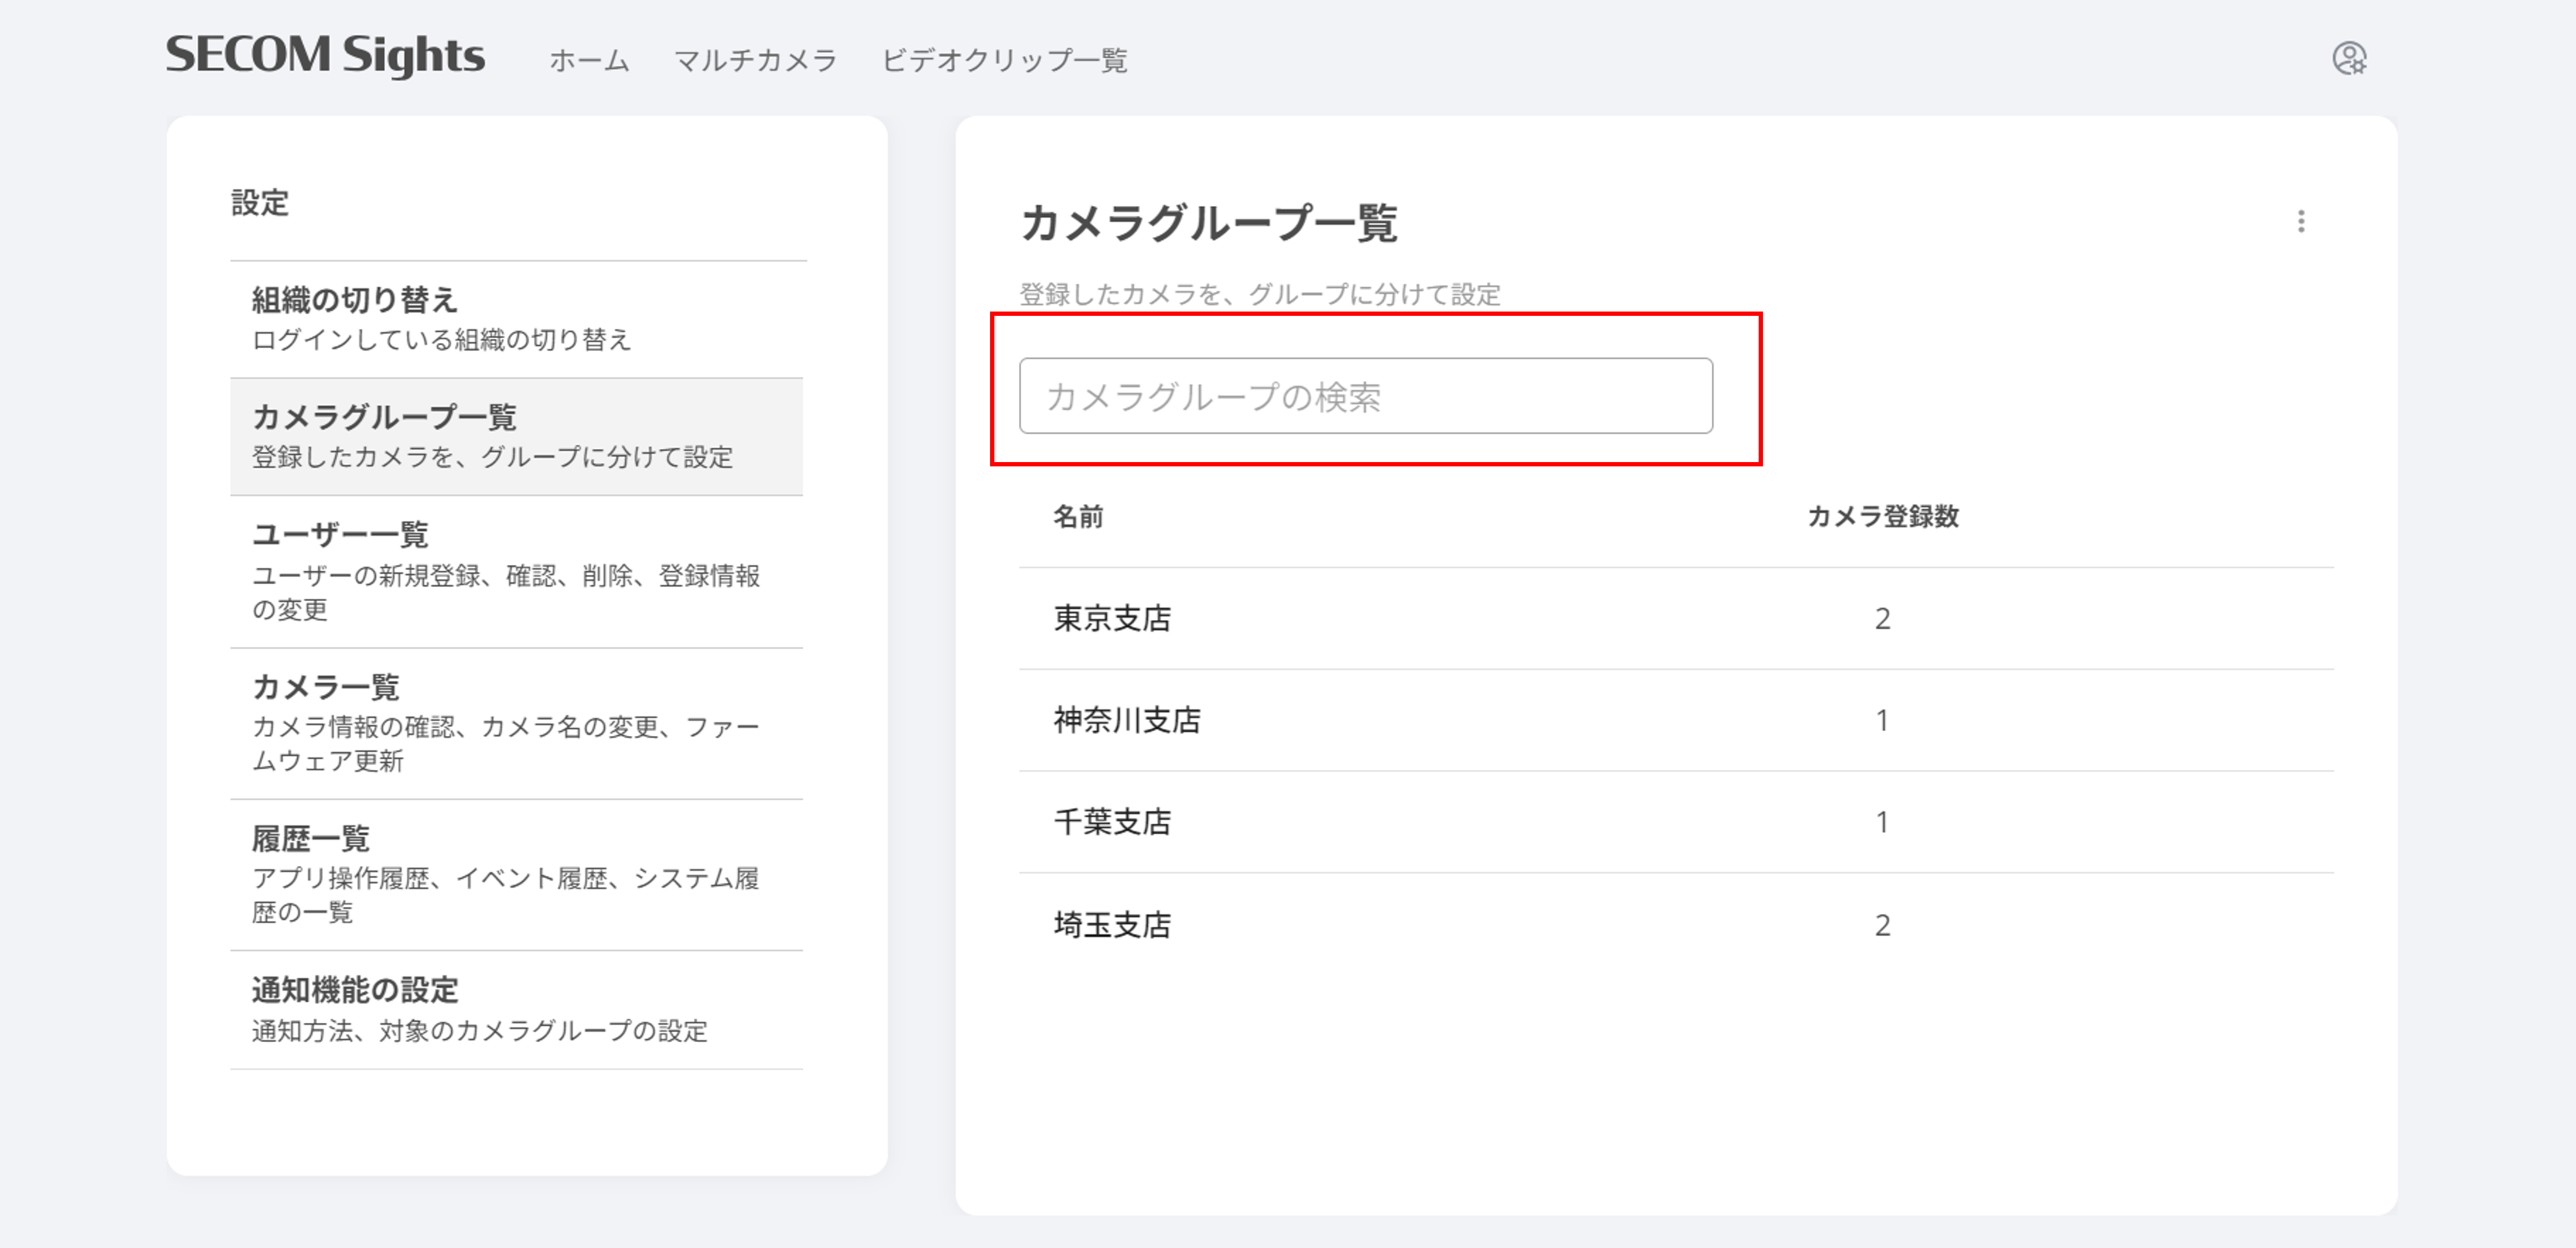Select 組織の切り替え in the settings sidebar

517,319
